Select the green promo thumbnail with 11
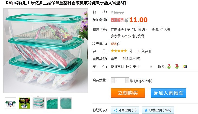This screenshot has height=114, width=198. tap(24, 103)
